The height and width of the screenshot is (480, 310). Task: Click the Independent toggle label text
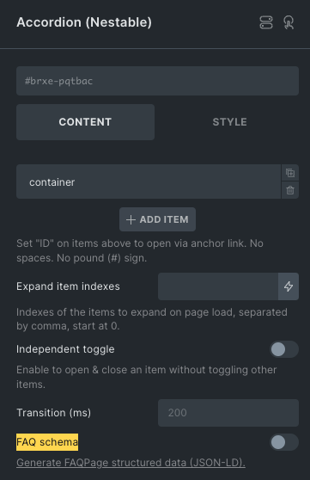[x=65, y=349]
